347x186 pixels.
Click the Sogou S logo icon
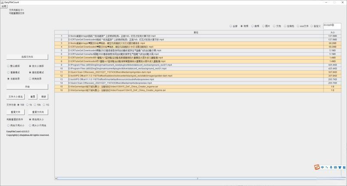pos(317,167)
